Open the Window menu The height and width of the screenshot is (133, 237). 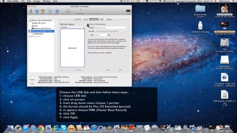click(x=47, y=1)
